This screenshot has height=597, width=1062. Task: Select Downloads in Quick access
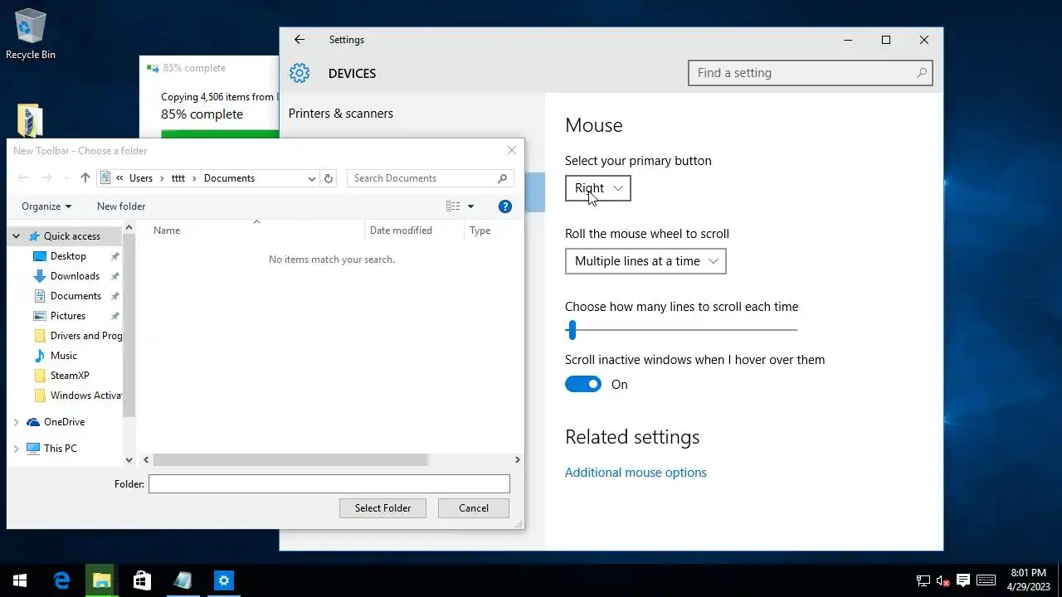75,276
